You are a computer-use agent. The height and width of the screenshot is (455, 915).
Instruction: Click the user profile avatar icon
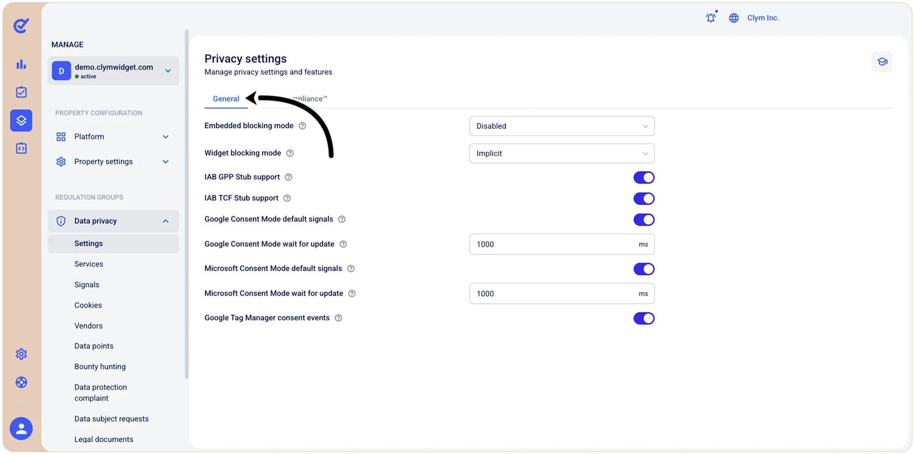(x=21, y=429)
